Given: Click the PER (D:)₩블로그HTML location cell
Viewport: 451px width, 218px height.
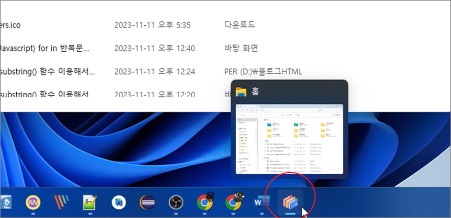Looking at the screenshot, I should click(x=263, y=72).
